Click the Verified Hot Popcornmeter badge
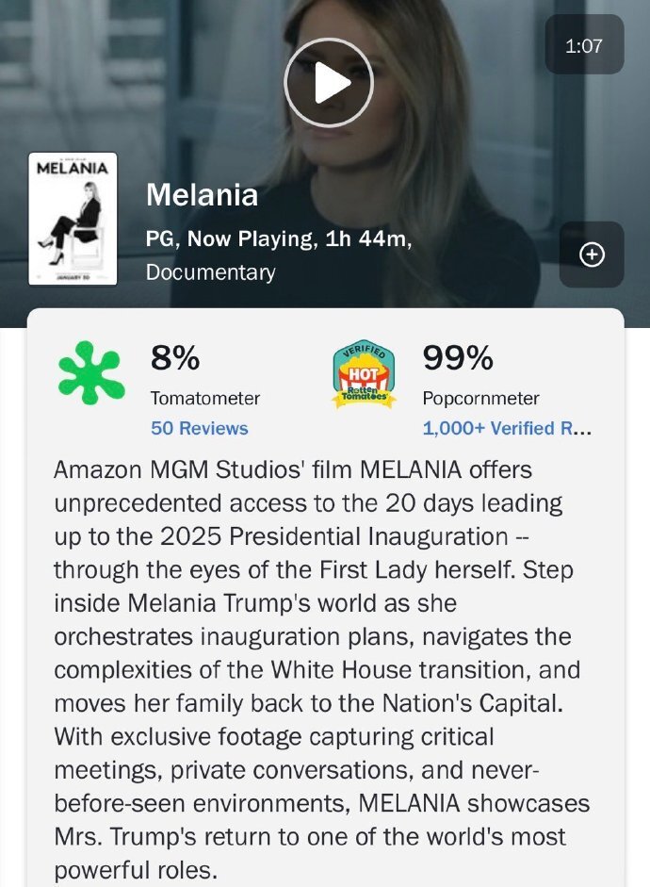Viewport: 650px width, 887px height. point(364,373)
